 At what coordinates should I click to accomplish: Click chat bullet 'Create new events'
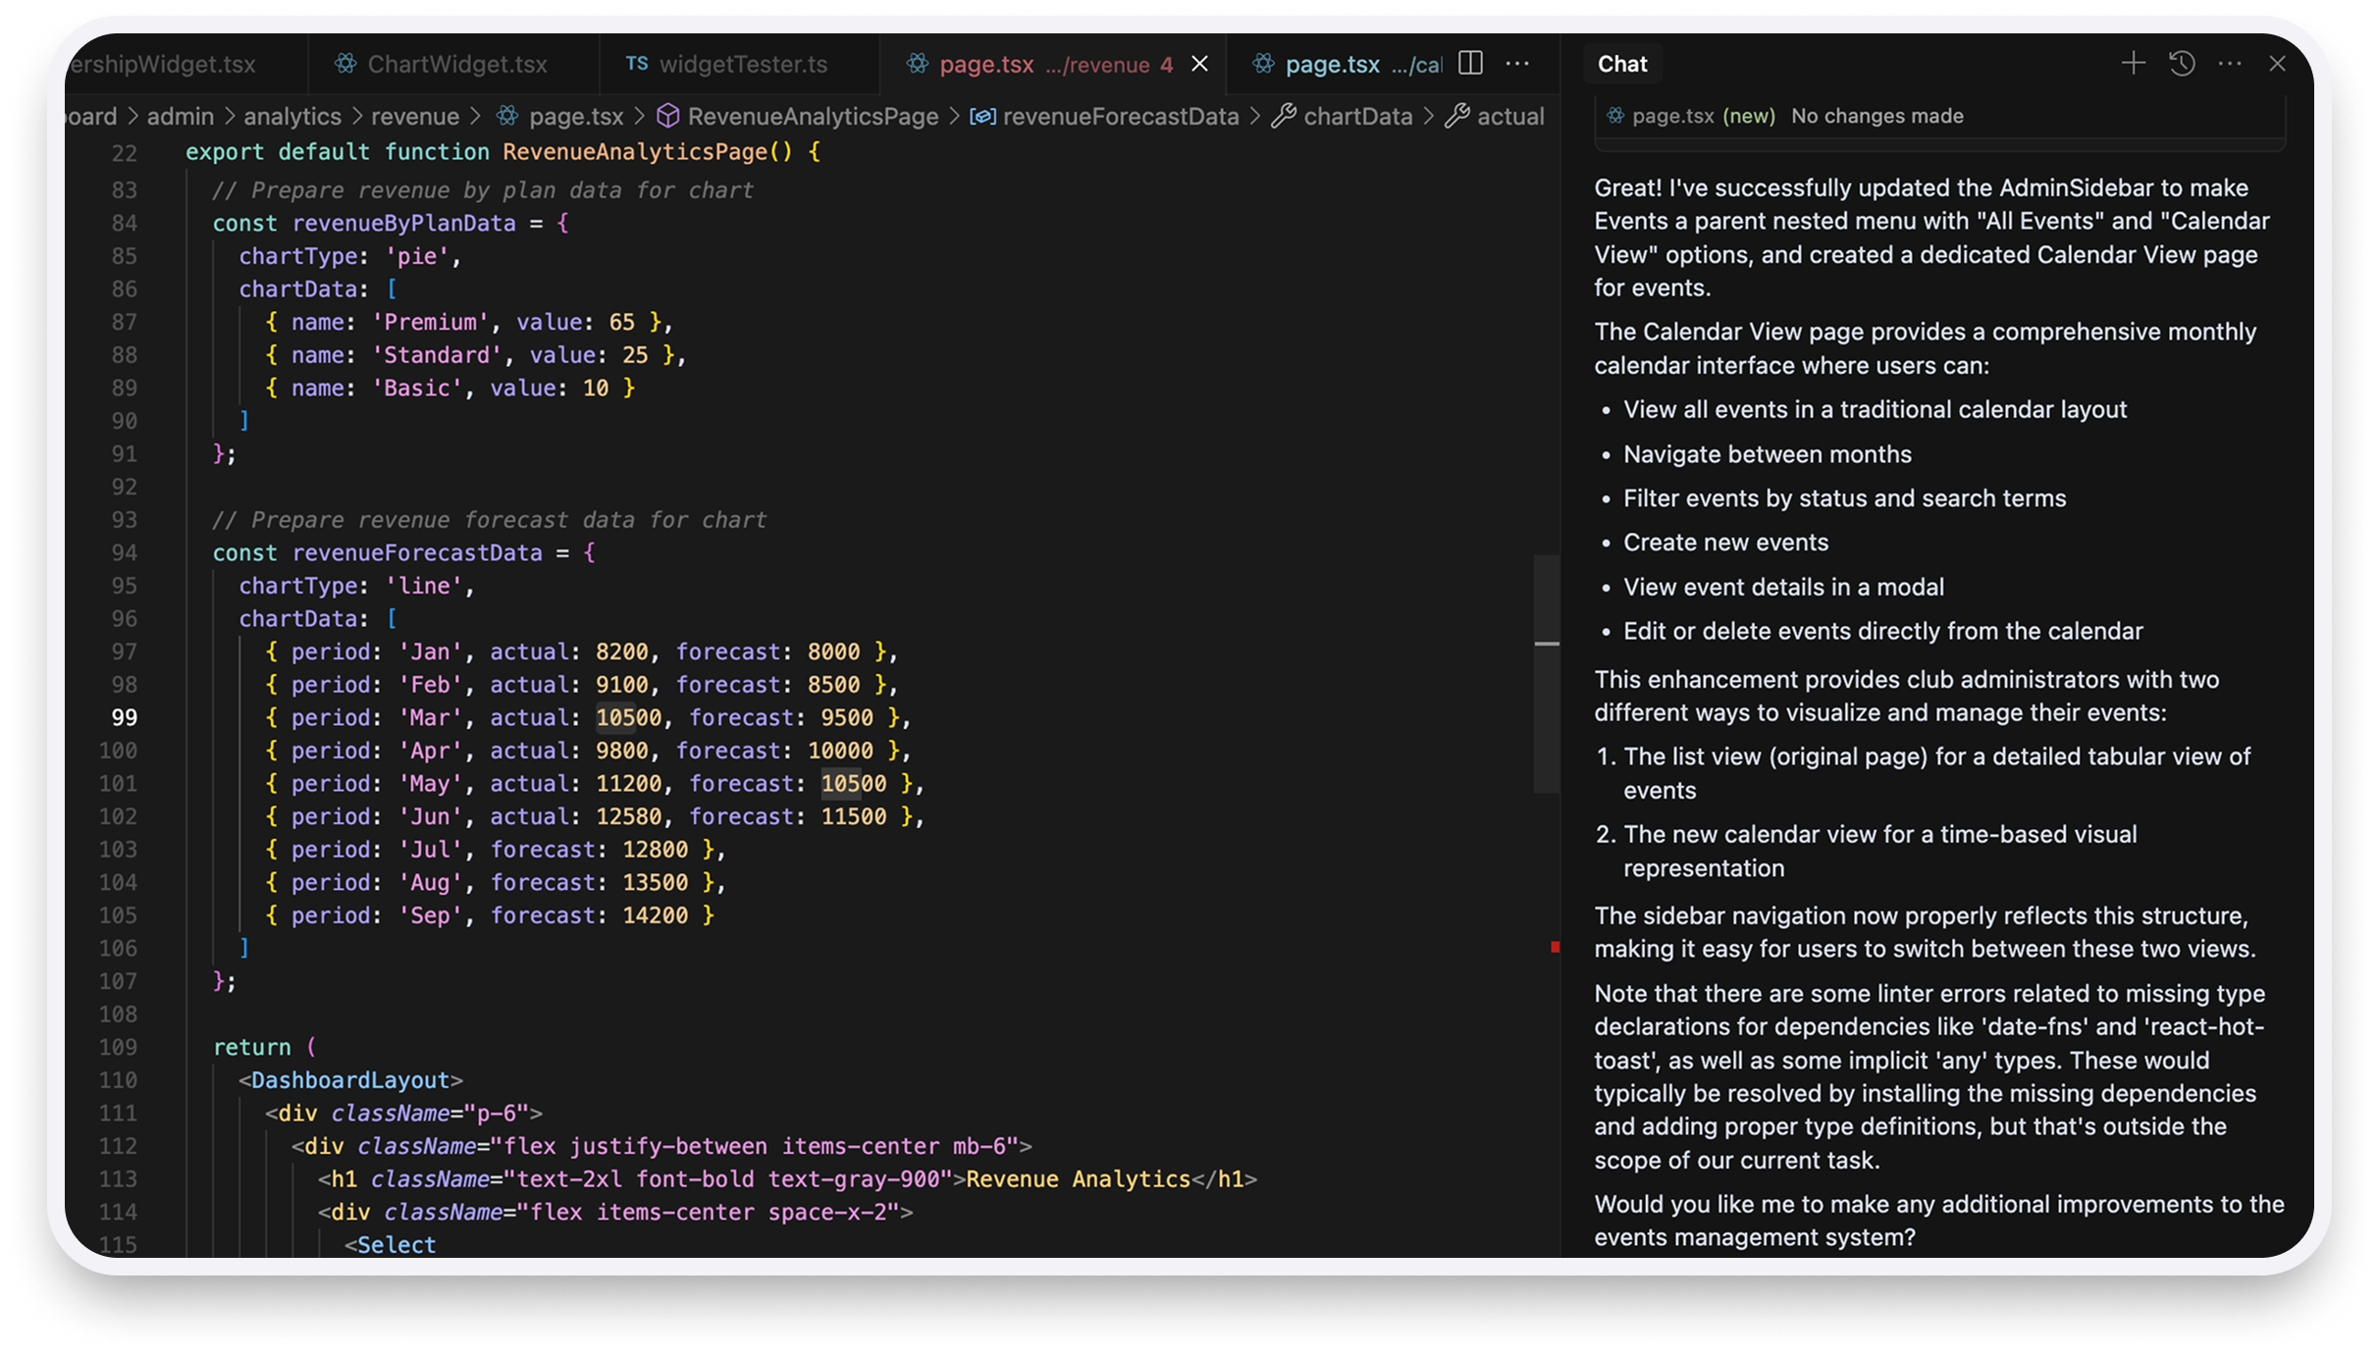click(x=1726, y=543)
